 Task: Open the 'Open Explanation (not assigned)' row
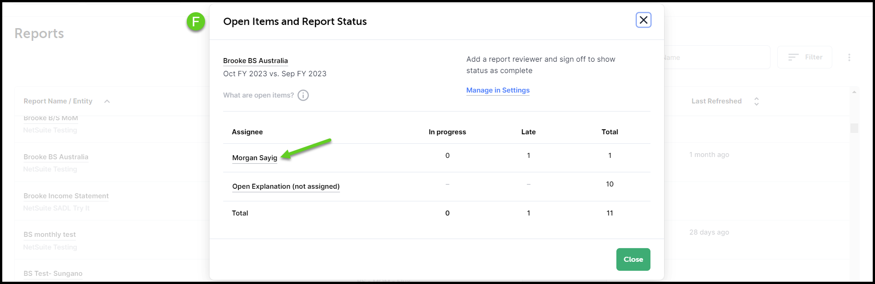(285, 186)
